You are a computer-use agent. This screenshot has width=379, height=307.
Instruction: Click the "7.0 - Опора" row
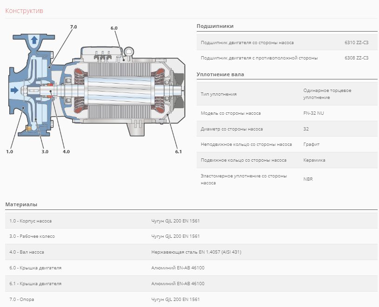click(x=191, y=299)
